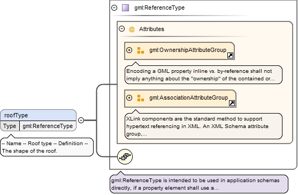Click the AssociationAttributeGroup orange blocks icon
This screenshot has width=298, height=195.
(x=141, y=98)
